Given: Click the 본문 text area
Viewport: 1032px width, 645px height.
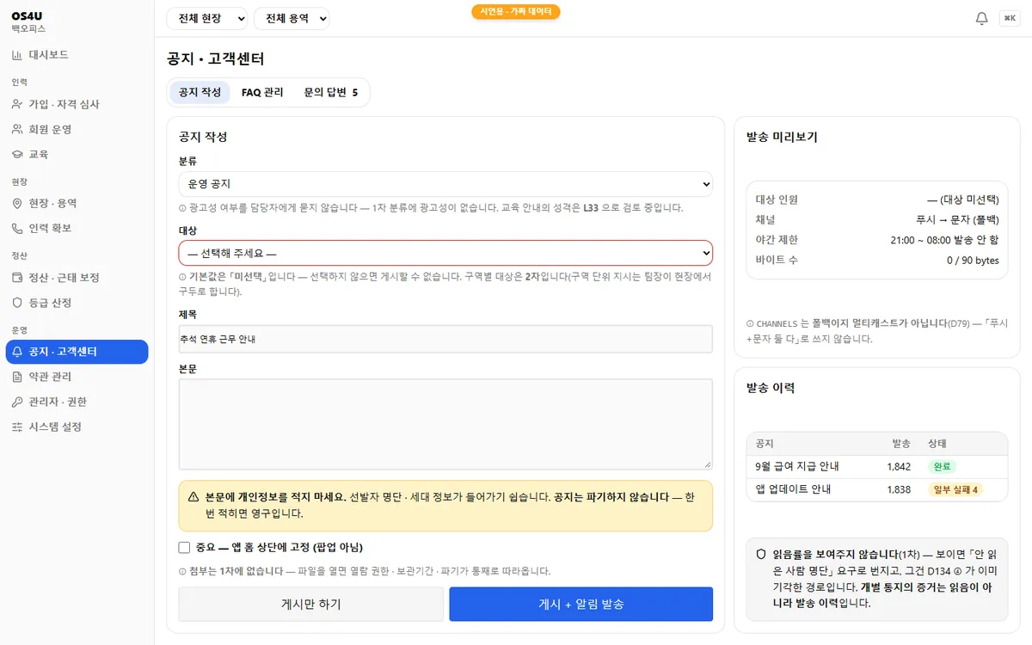Looking at the screenshot, I should (445, 424).
